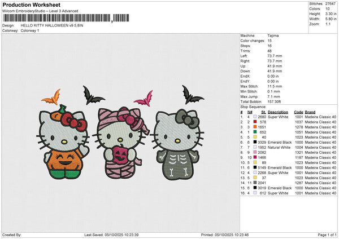This screenshot has height=239, width=339.
Task: Click the 'Brand' column header
Action: click(x=310, y=112)
